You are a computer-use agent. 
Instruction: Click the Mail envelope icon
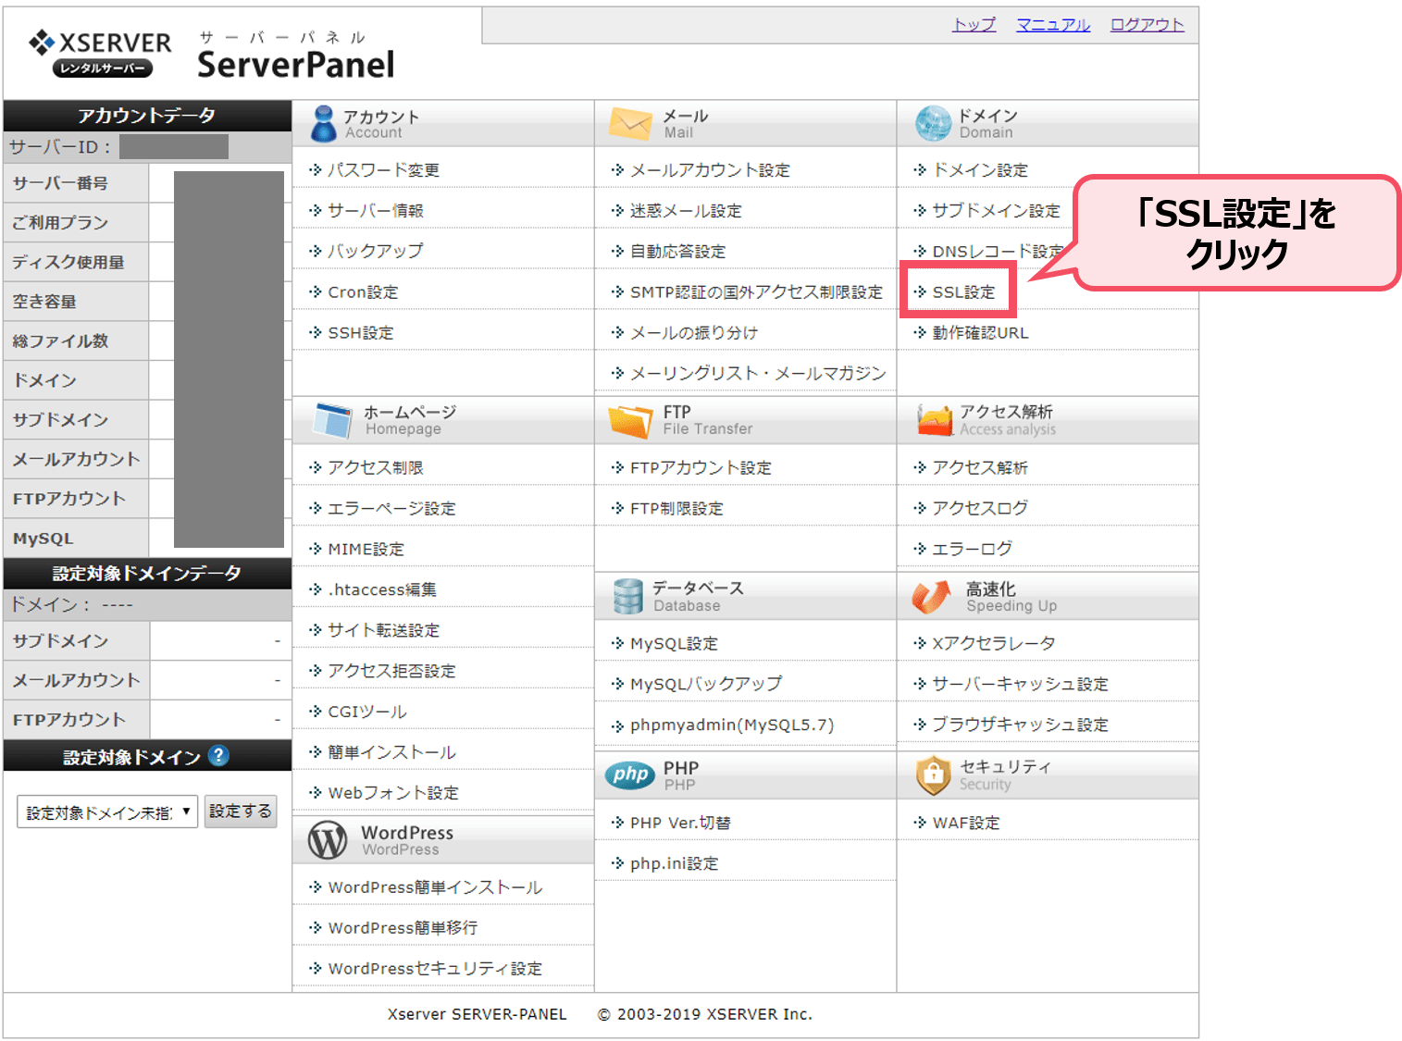click(x=631, y=124)
